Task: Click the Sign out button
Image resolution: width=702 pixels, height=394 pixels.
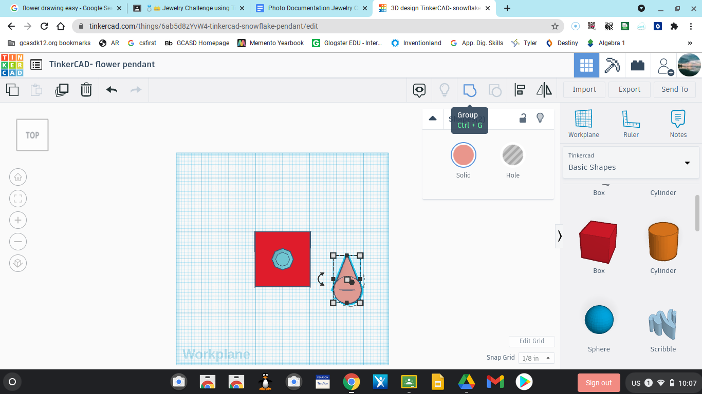Action: coord(599,383)
